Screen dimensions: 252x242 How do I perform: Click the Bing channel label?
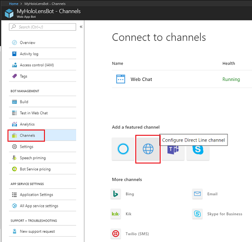(x=130, y=194)
